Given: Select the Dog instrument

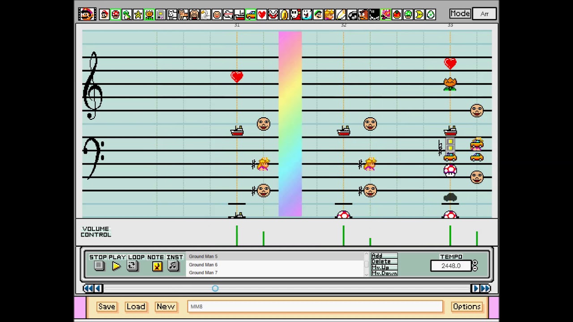Looking at the screenshot, I should (172, 14).
